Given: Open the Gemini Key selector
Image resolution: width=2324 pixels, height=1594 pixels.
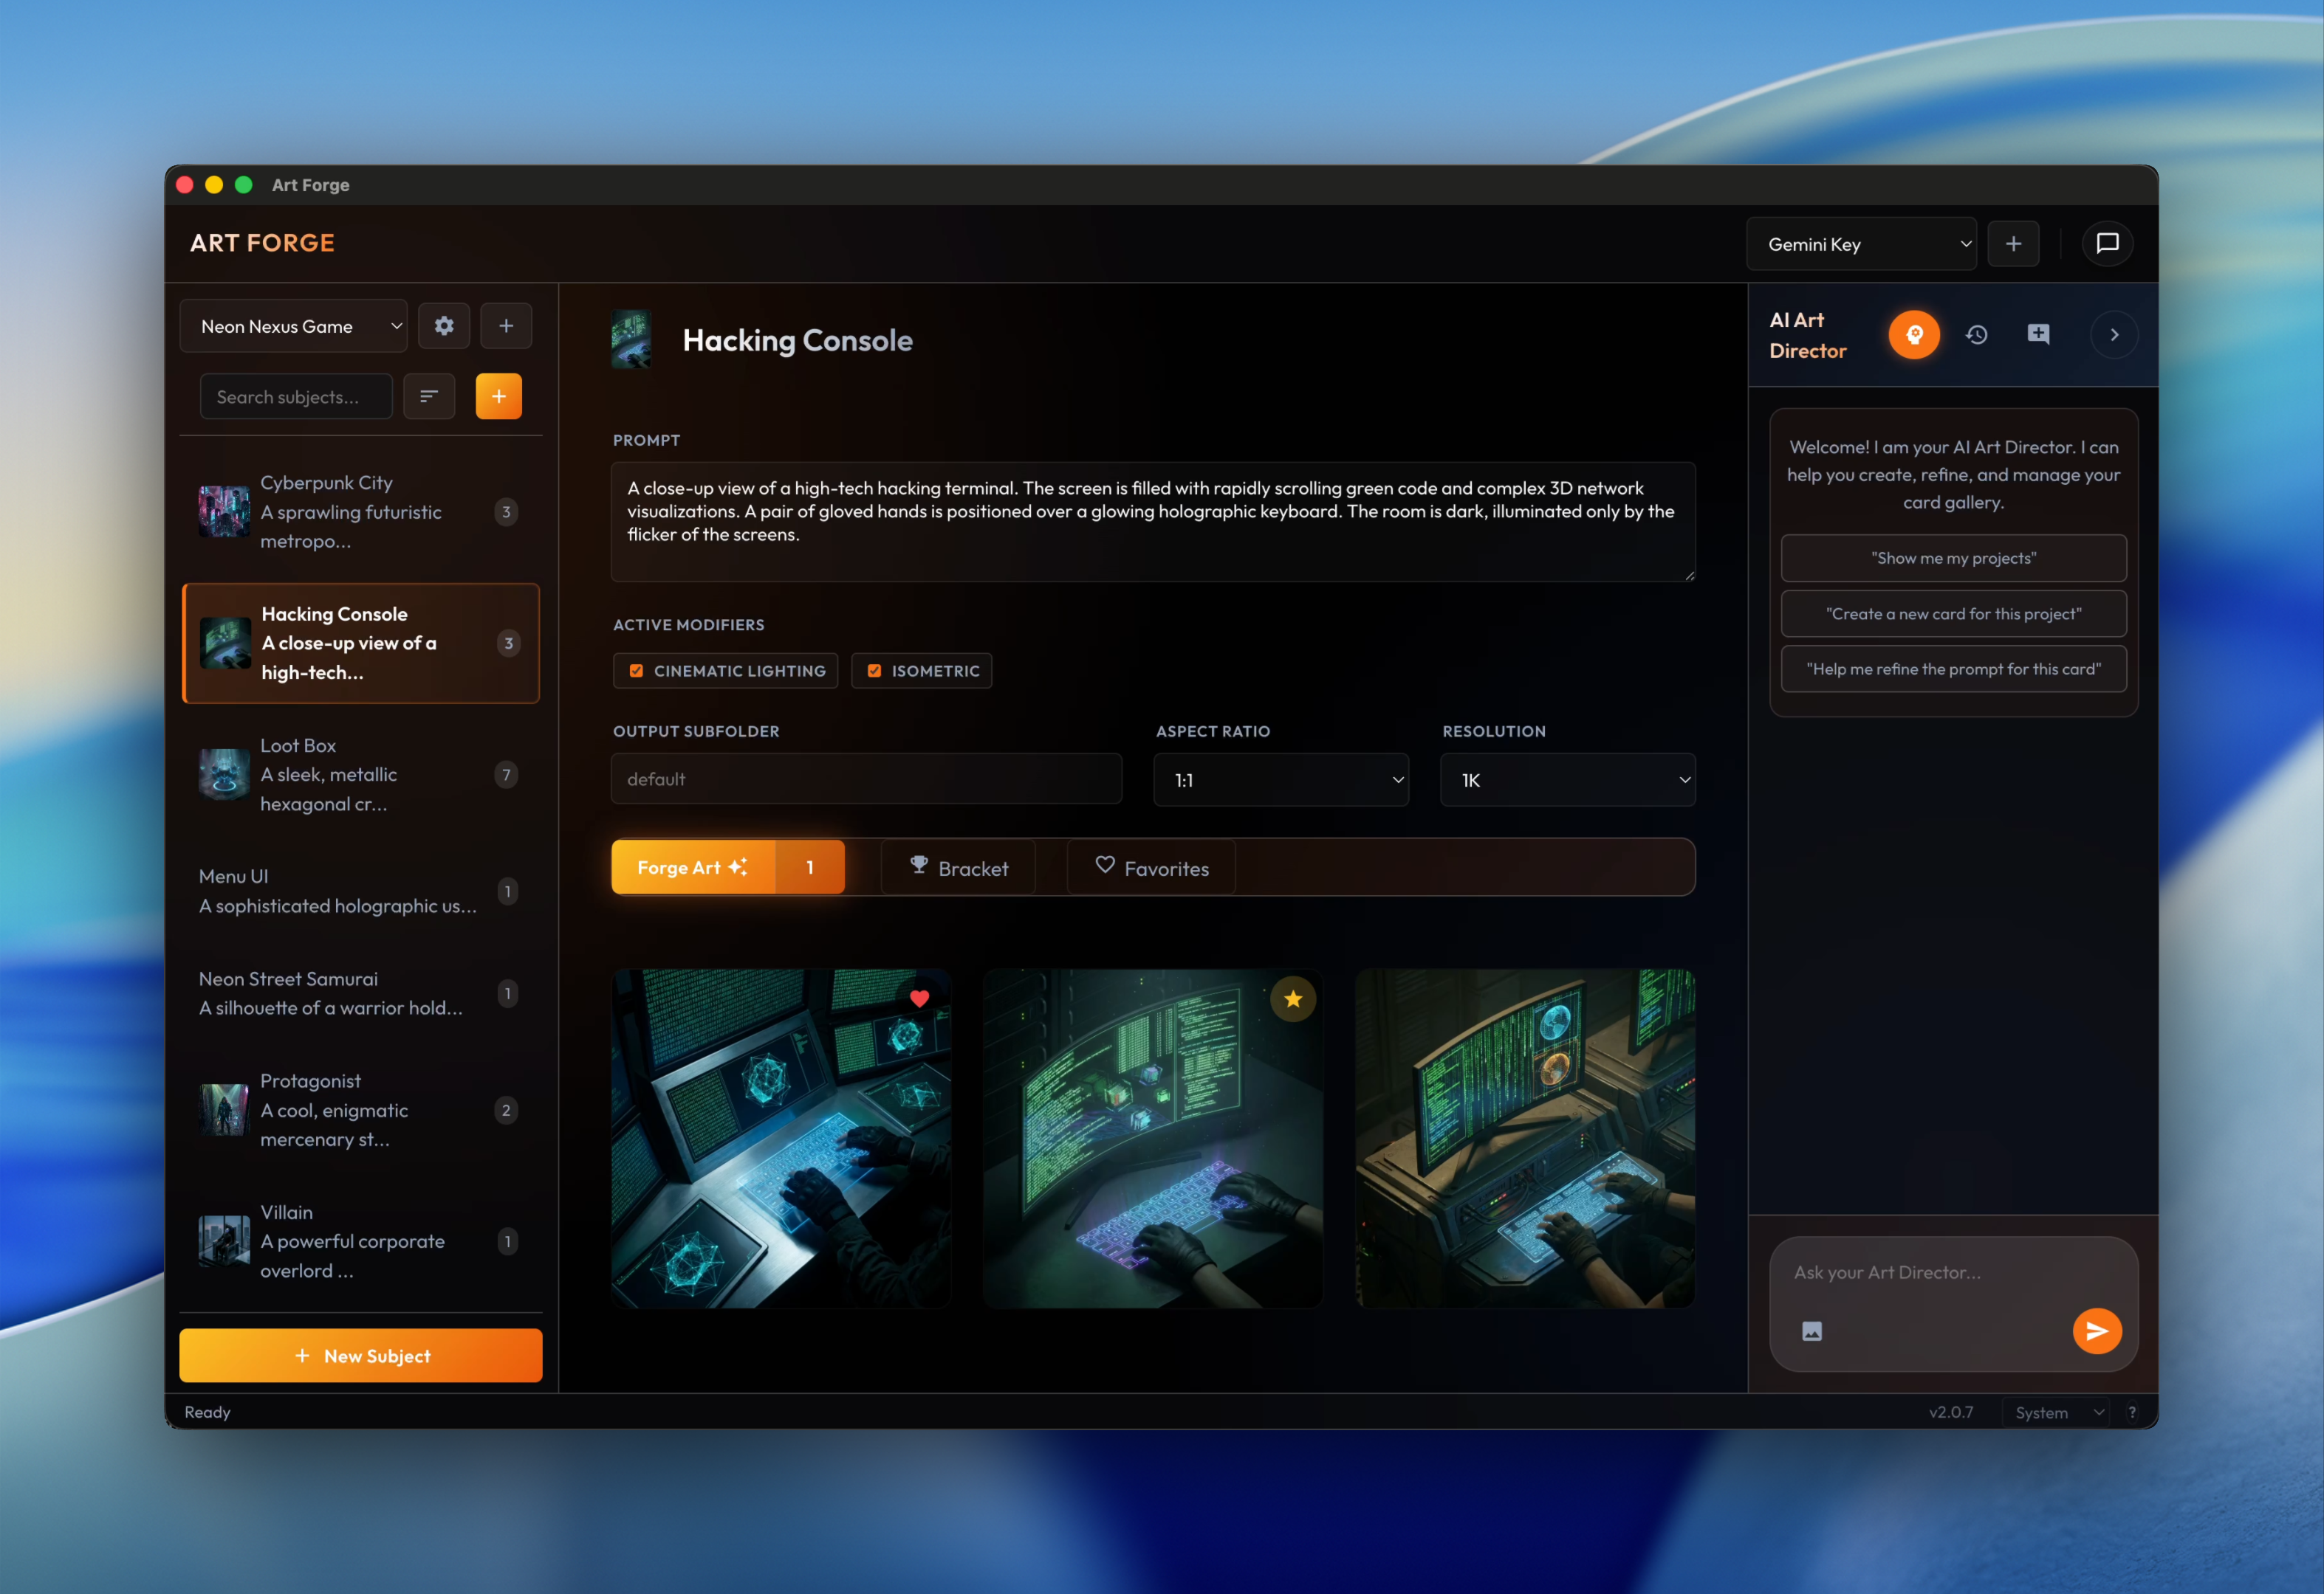Looking at the screenshot, I should pyautogui.click(x=1861, y=244).
